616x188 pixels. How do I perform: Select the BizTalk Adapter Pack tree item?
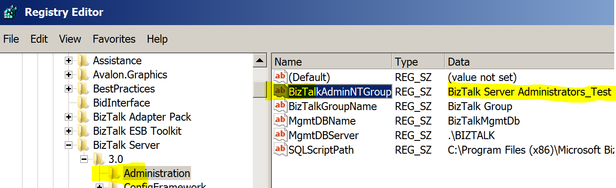pyautogui.click(x=142, y=117)
